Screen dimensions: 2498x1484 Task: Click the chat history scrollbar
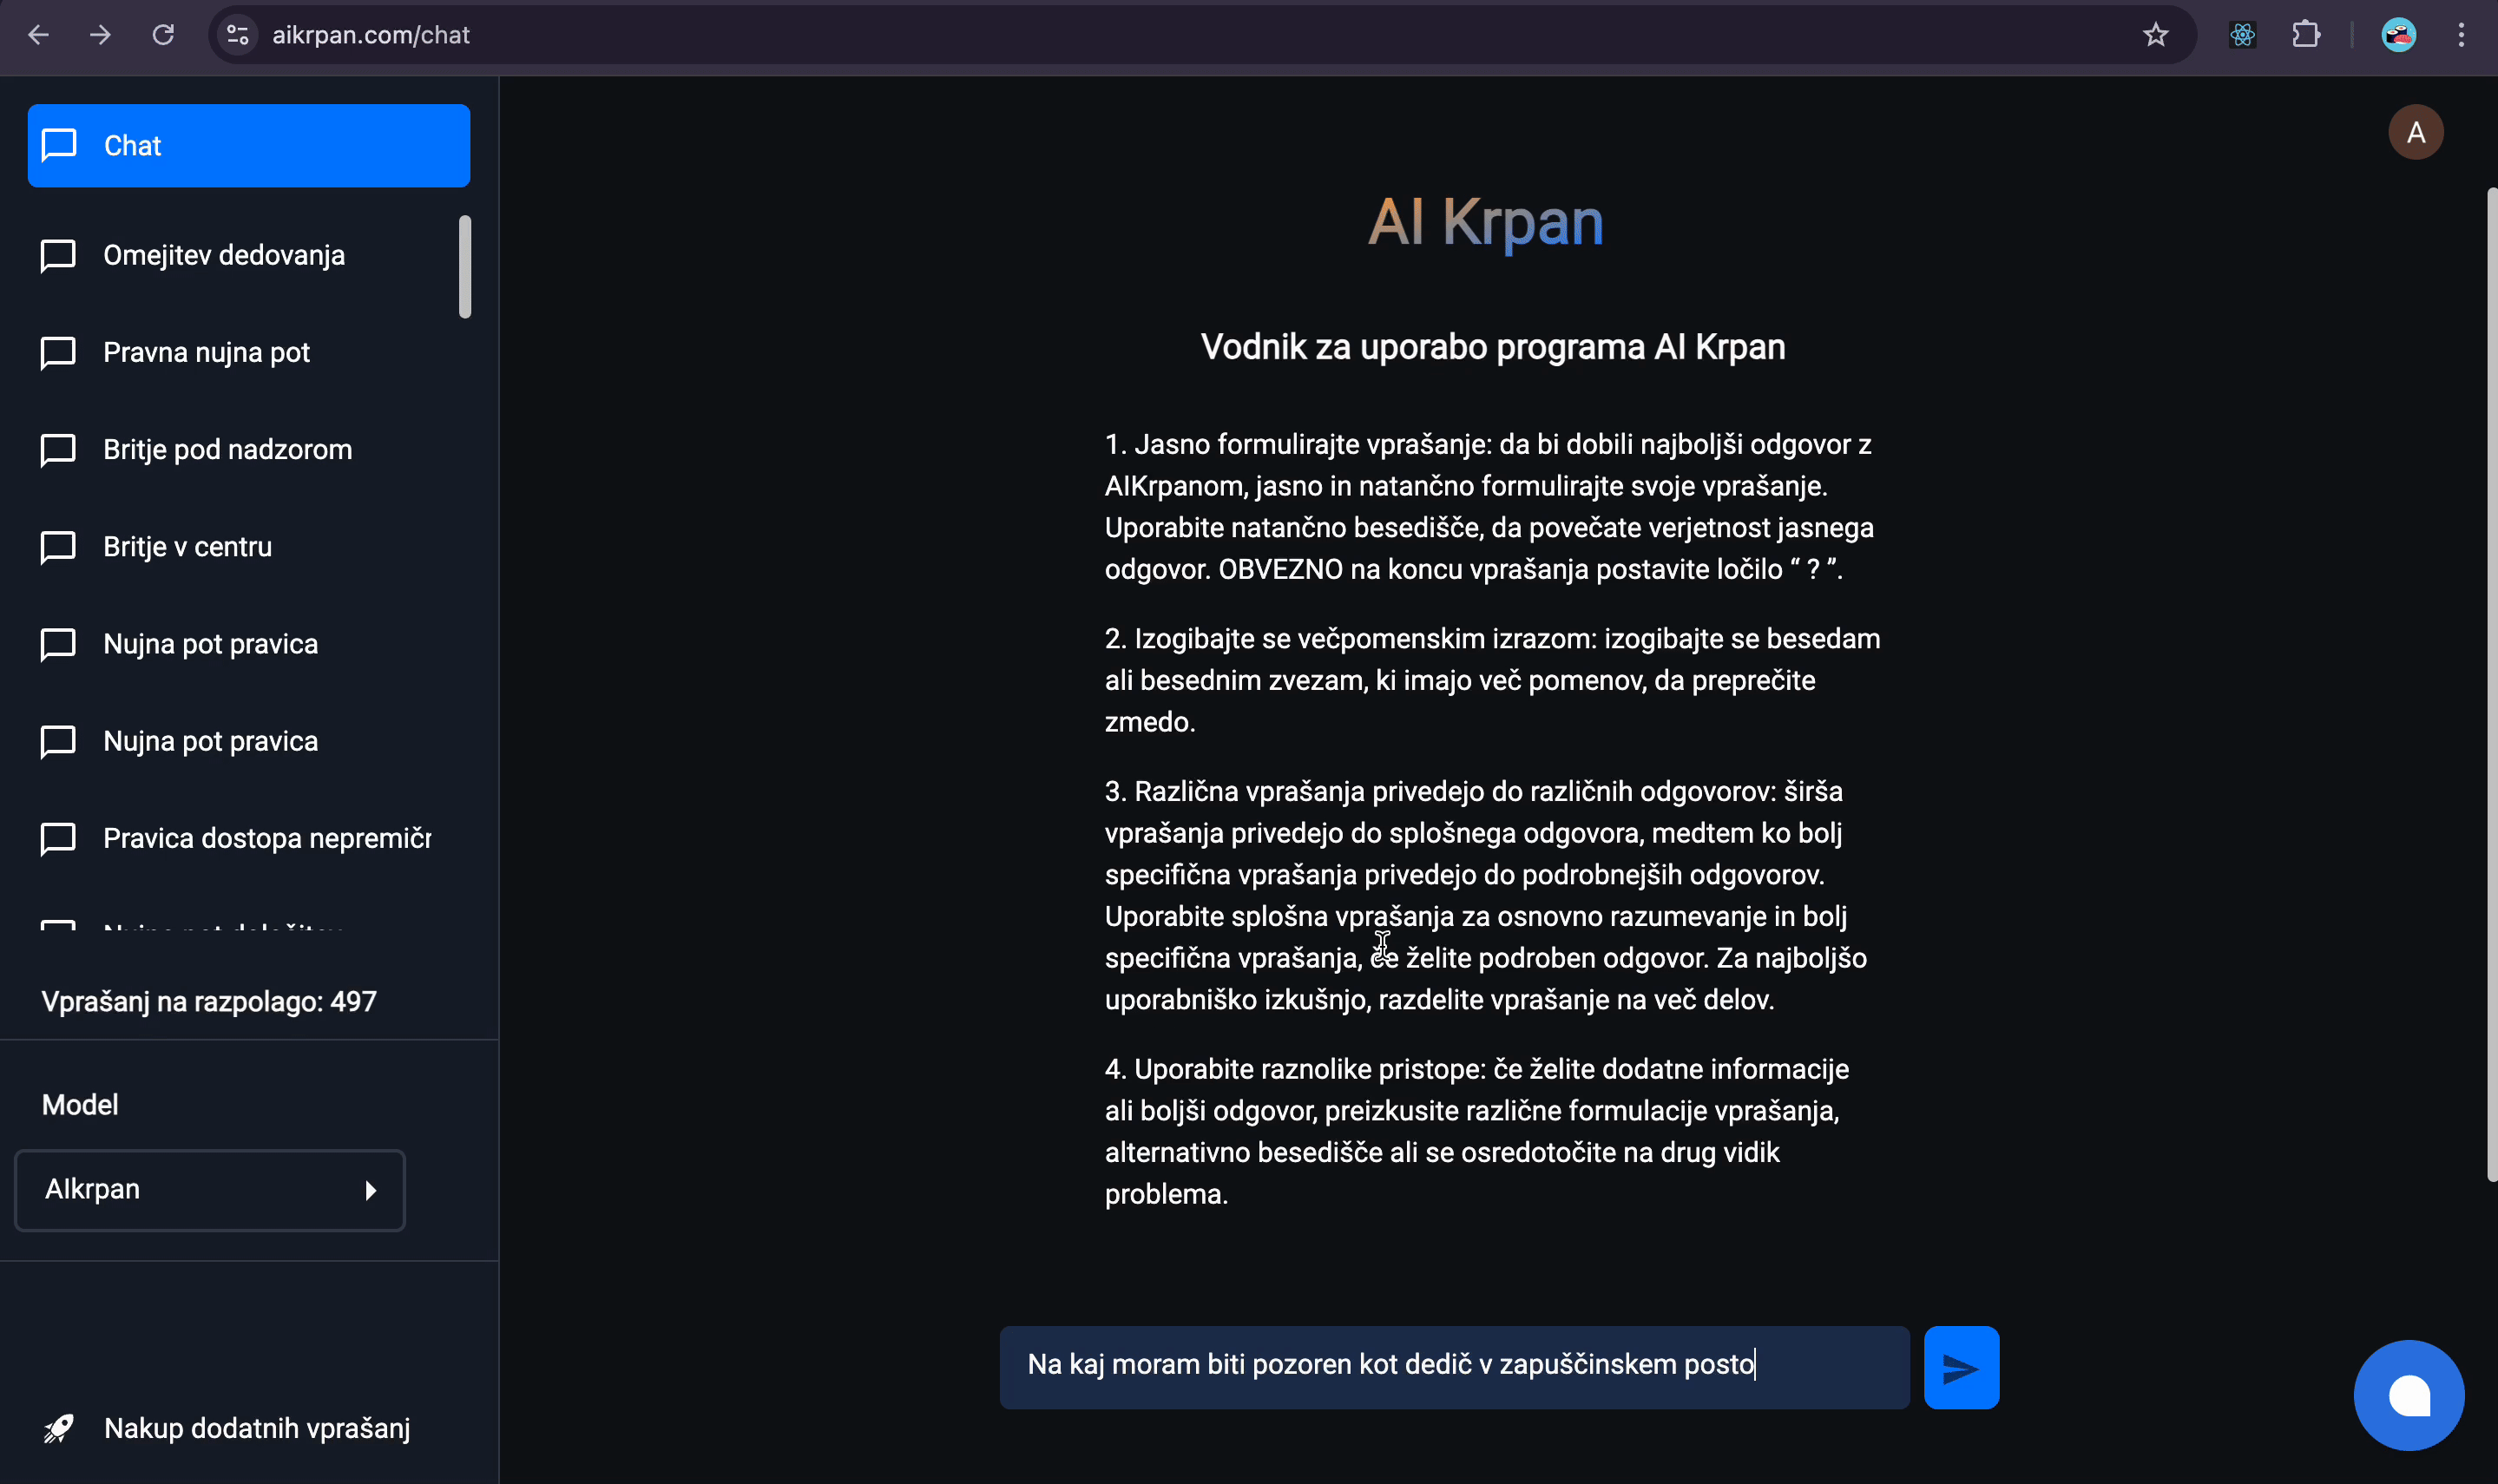click(x=464, y=267)
